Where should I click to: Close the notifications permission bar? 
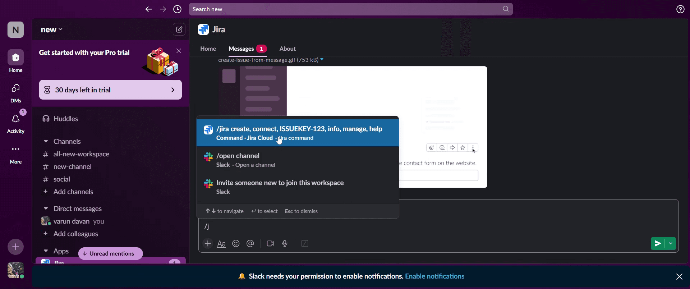(679, 276)
